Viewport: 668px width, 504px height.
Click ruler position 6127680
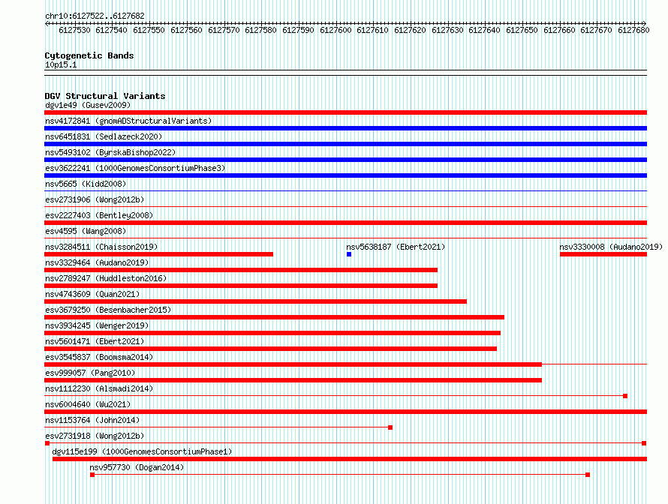[633, 30]
